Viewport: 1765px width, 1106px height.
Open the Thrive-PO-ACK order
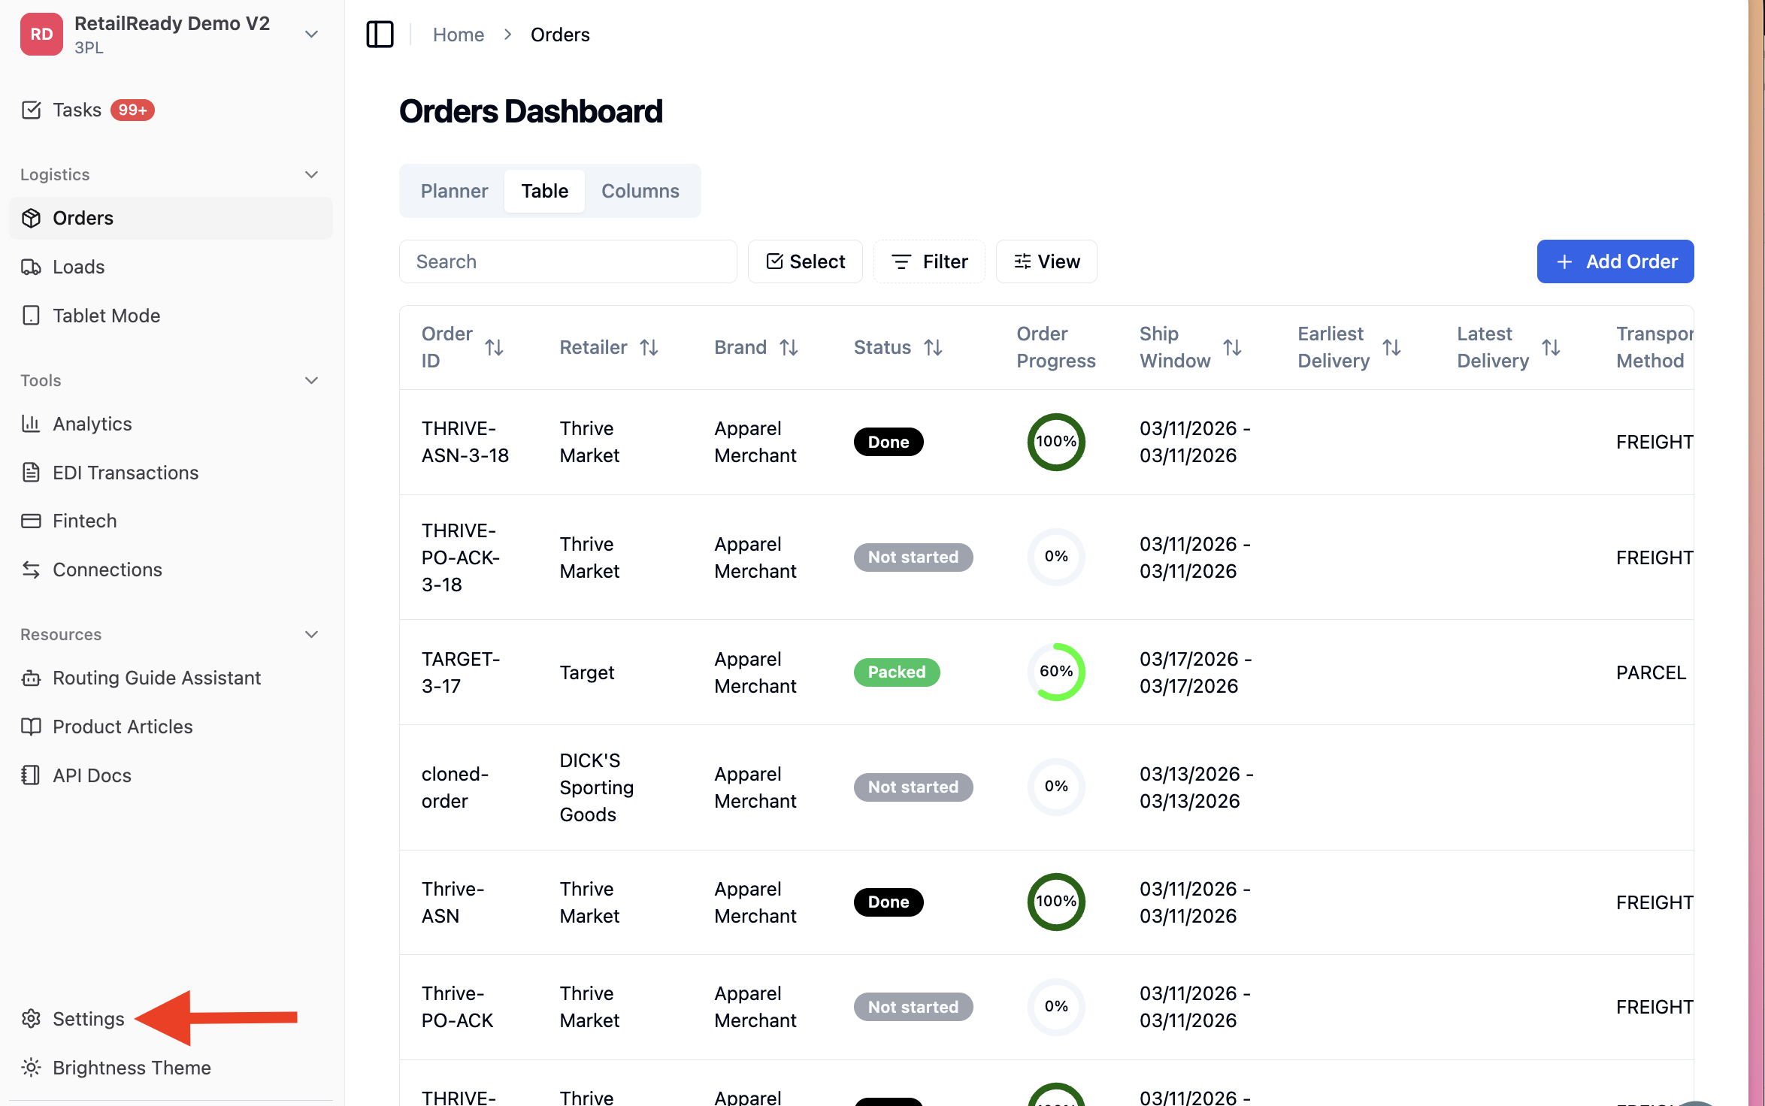(457, 1007)
